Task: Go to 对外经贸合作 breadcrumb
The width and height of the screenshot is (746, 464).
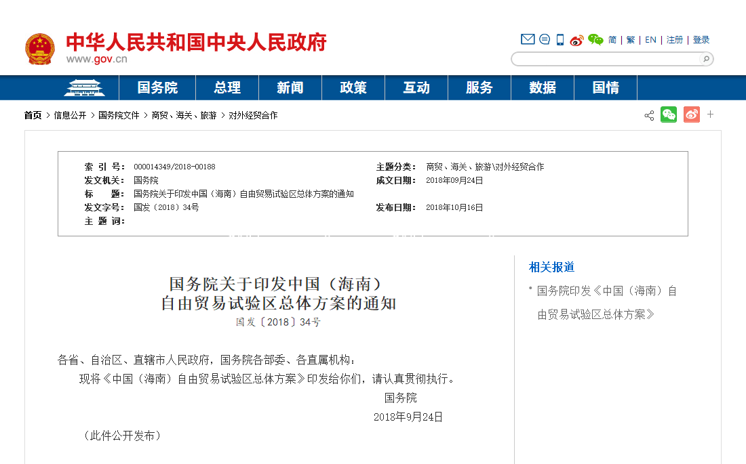Action: pyautogui.click(x=253, y=116)
